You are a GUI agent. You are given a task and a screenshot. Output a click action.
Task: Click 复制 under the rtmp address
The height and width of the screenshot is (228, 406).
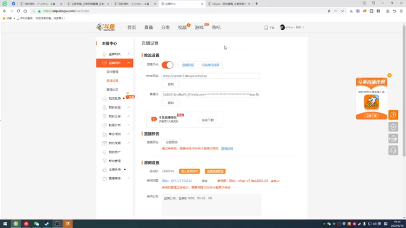171,84
